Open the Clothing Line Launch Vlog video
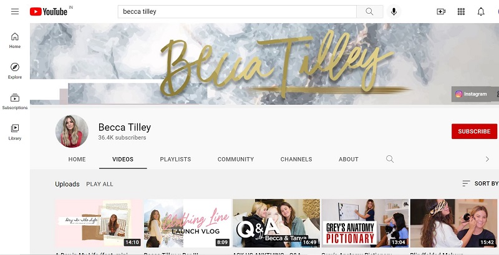 pos(188,223)
